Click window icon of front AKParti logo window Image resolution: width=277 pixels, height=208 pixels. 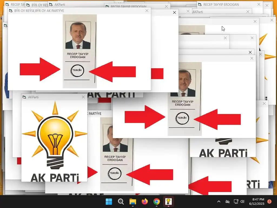(x=24, y=97)
